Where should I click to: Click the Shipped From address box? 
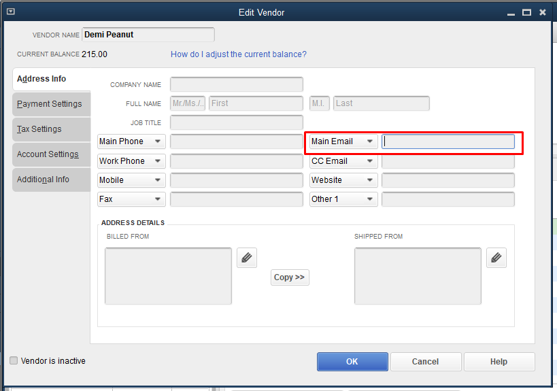pyautogui.click(x=418, y=276)
